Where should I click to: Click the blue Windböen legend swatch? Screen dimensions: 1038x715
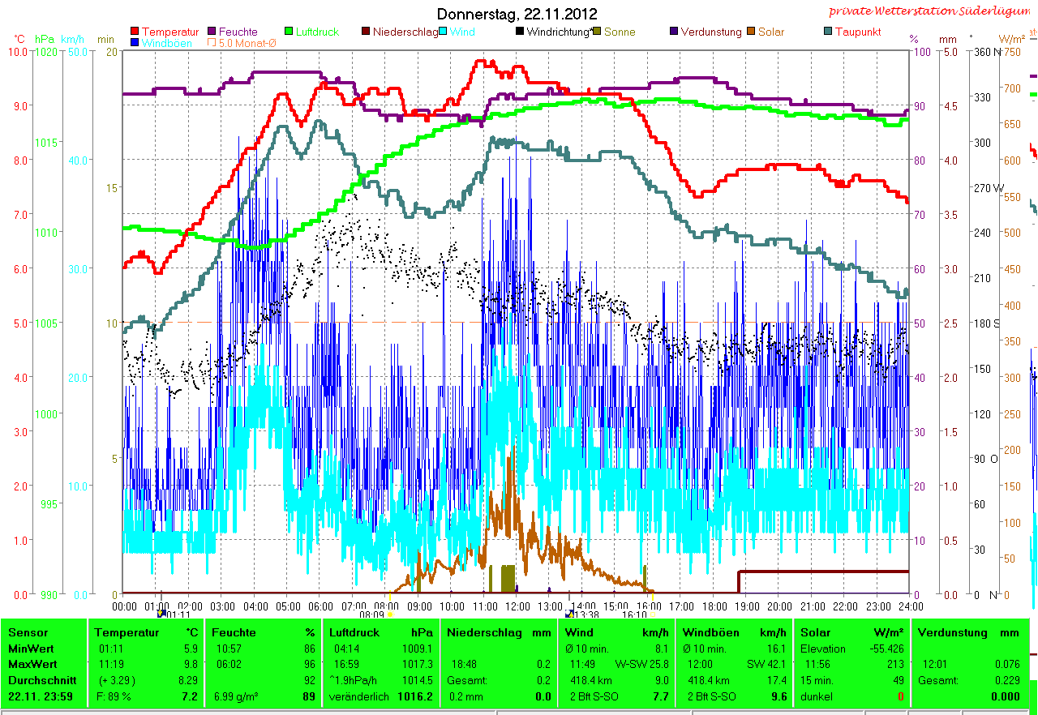tap(135, 43)
